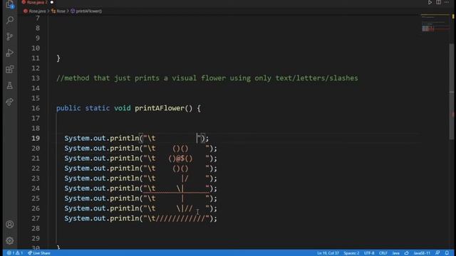The width and height of the screenshot is (456, 256).
Task: Click line number 24 in gutter
Action: pyautogui.click(x=36, y=188)
